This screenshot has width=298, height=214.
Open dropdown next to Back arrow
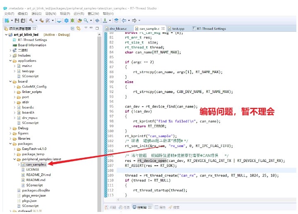pyautogui.click(x=129, y=21)
